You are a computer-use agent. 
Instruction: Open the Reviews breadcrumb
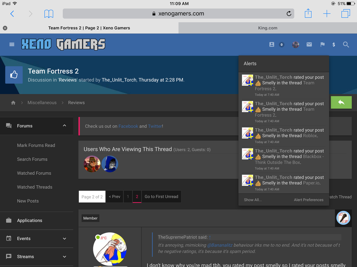(x=76, y=103)
